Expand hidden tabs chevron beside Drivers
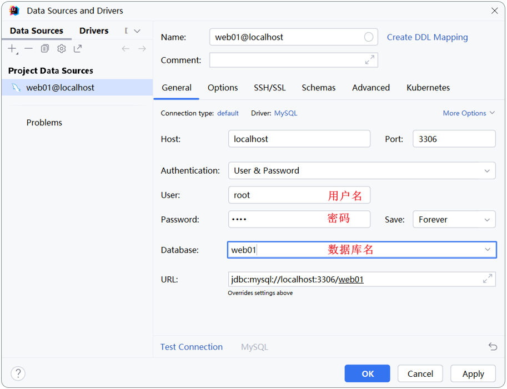Image resolution: width=507 pixels, height=389 pixels. coord(137,31)
